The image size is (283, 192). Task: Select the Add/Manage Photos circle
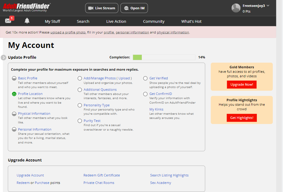pyautogui.click(x=80, y=78)
